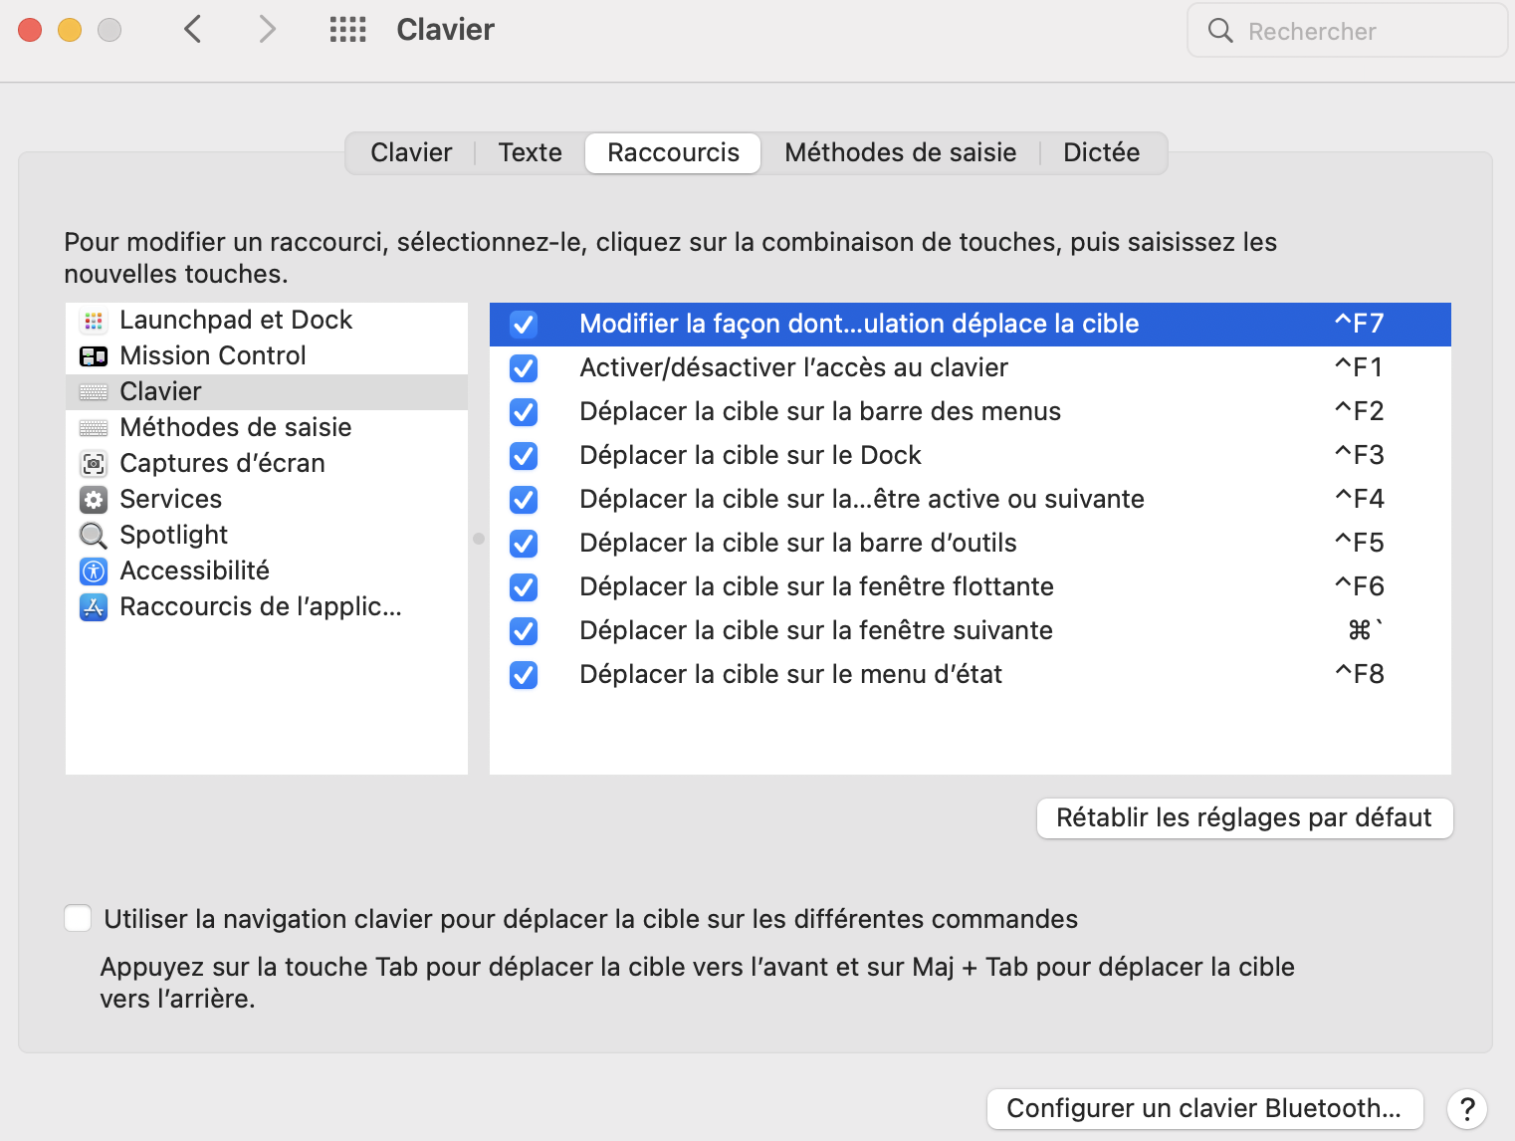This screenshot has height=1141, width=1515.
Task: Select Méthodes de saisie in the sidebar
Action: [x=235, y=427]
